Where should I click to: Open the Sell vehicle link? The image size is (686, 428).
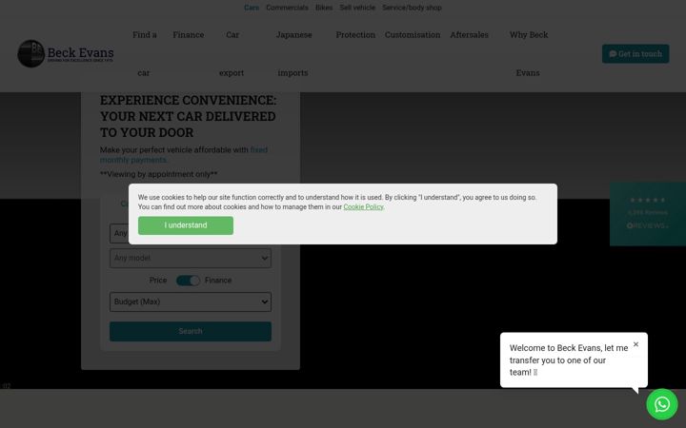[357, 8]
